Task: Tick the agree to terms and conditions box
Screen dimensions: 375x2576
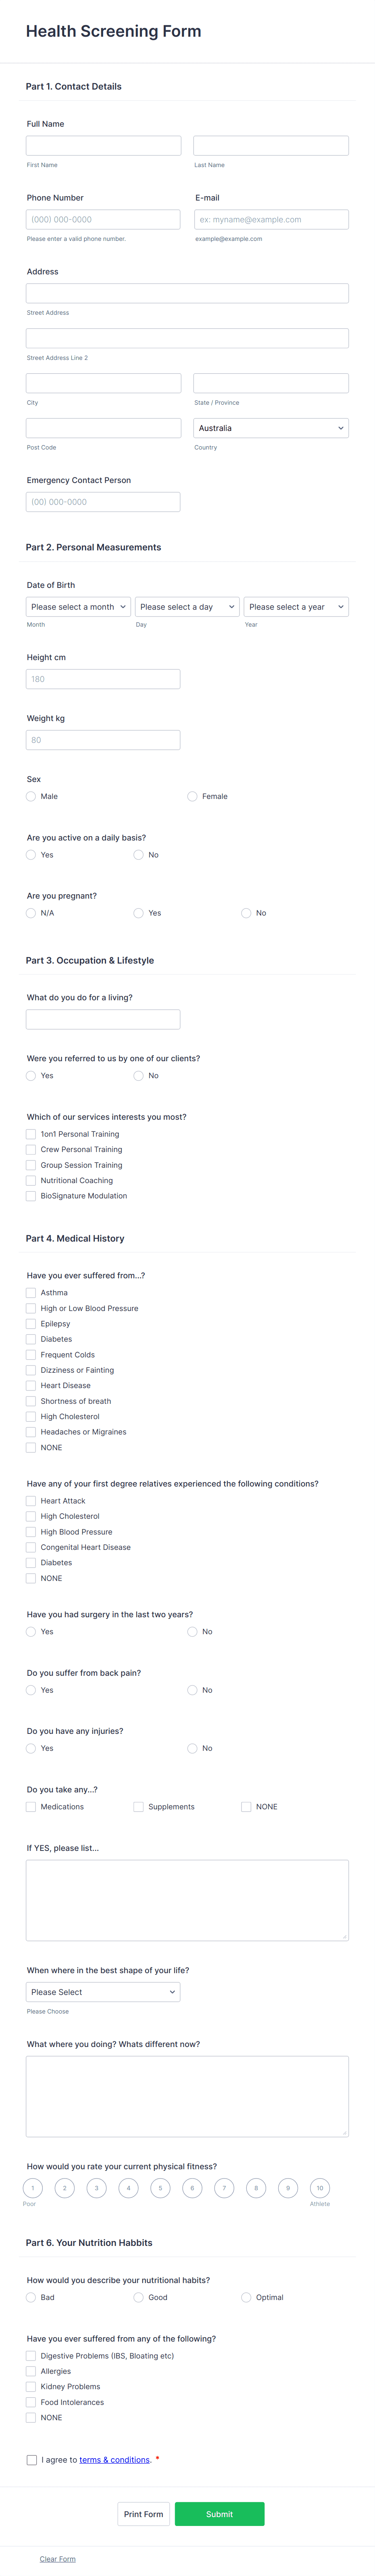Action: point(31,2458)
